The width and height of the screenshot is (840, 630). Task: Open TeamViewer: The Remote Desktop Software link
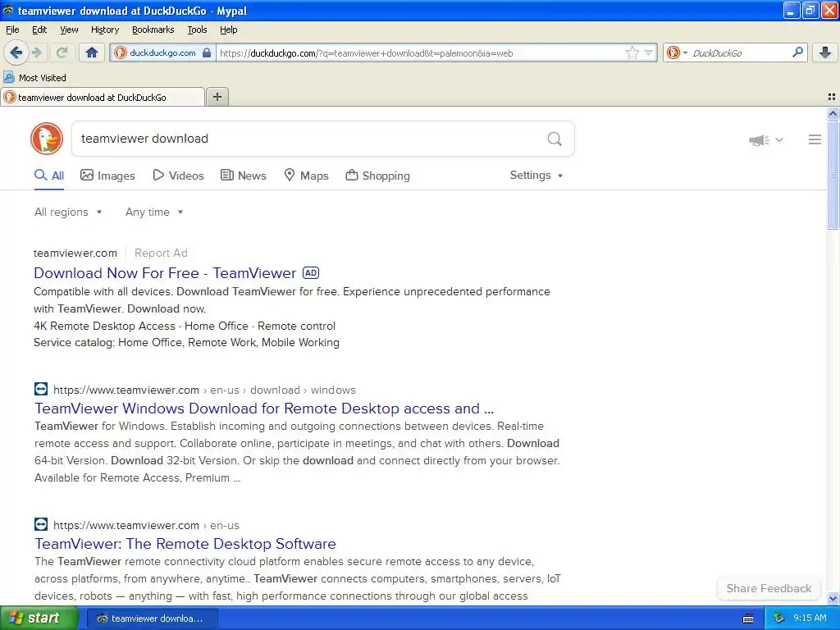pos(185,544)
